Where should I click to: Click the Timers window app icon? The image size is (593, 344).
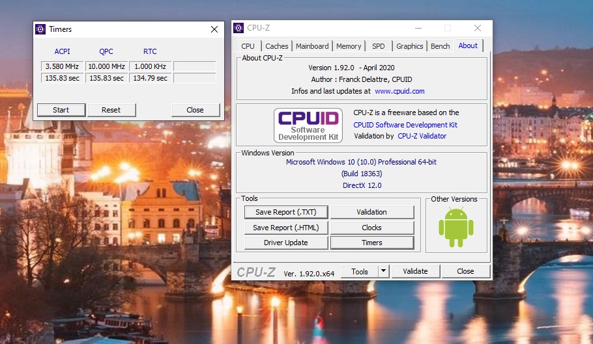tap(40, 29)
